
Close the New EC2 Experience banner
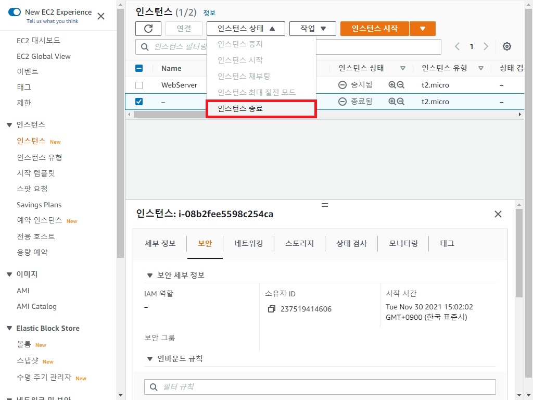coord(101,16)
